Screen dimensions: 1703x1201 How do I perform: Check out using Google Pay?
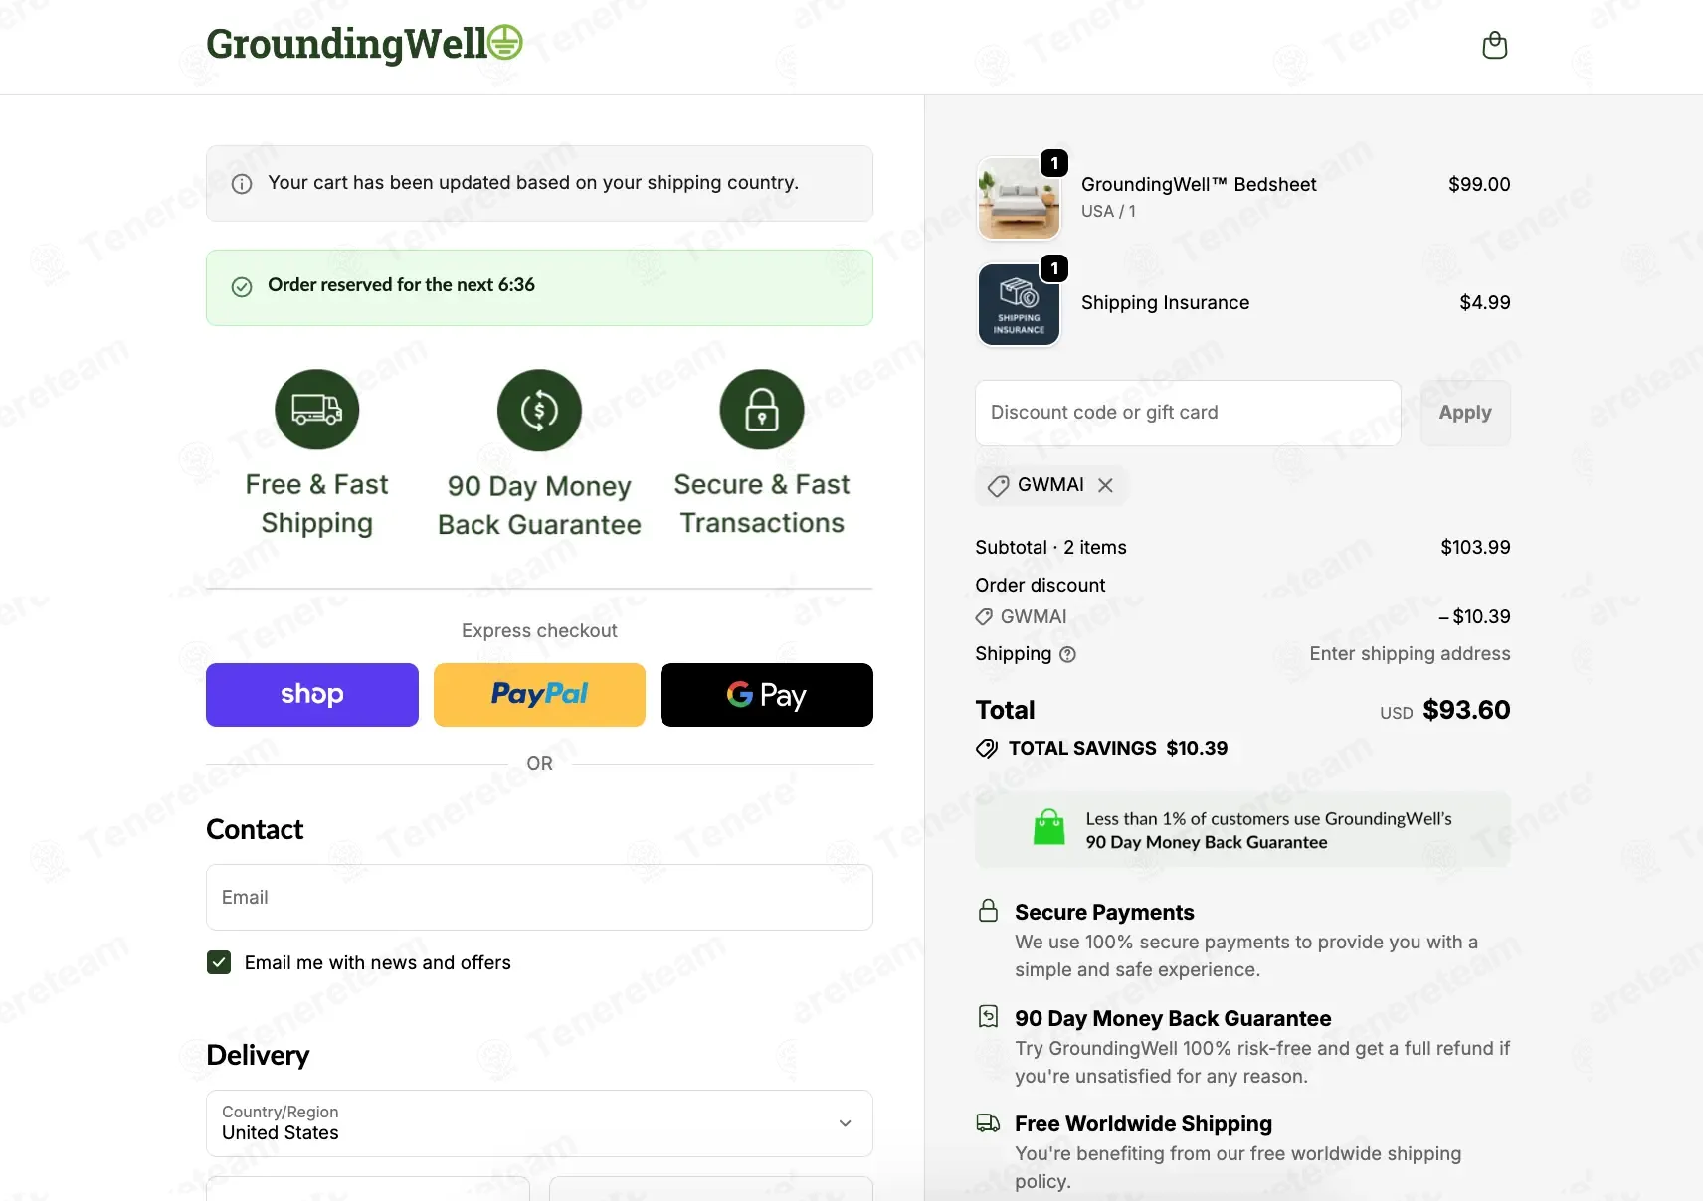point(766,695)
